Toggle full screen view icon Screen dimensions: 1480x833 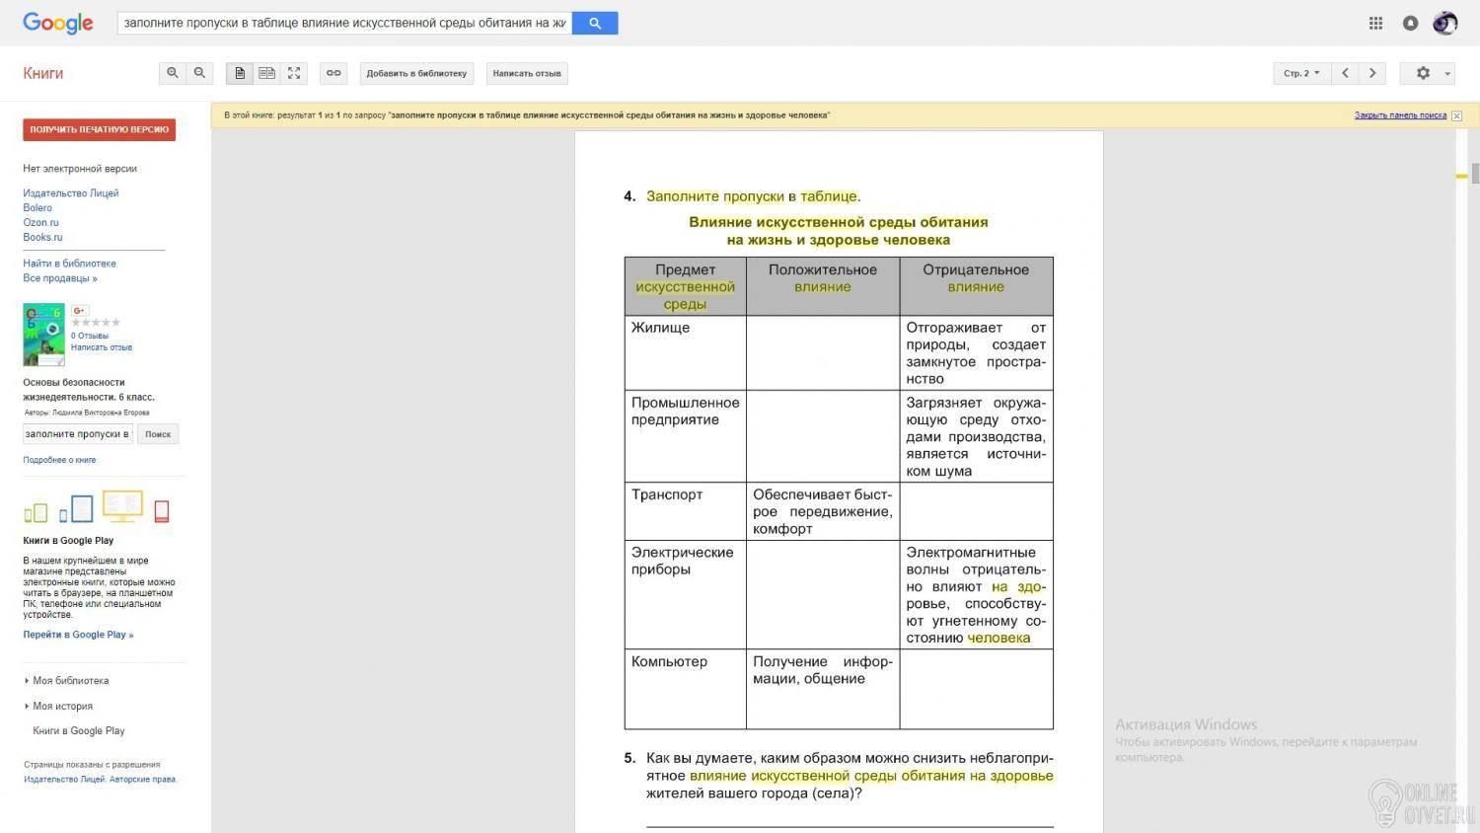294,73
